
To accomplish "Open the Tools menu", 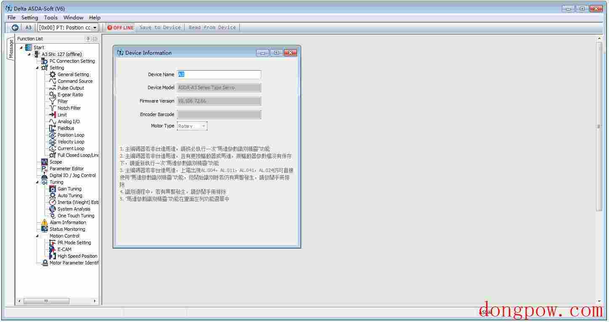I will [x=50, y=18].
